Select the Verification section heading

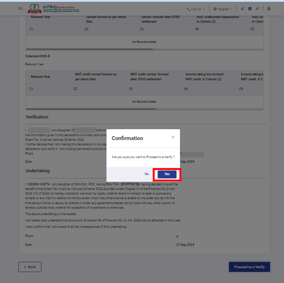37,117
